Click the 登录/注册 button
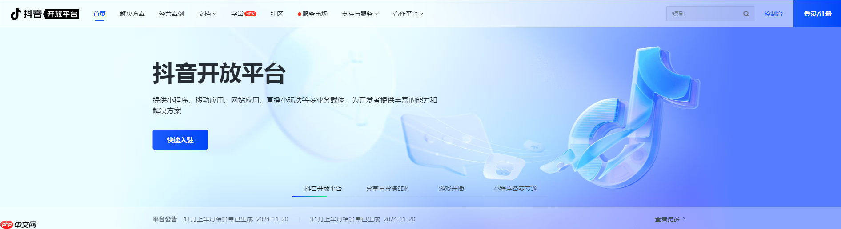 pyautogui.click(x=817, y=14)
